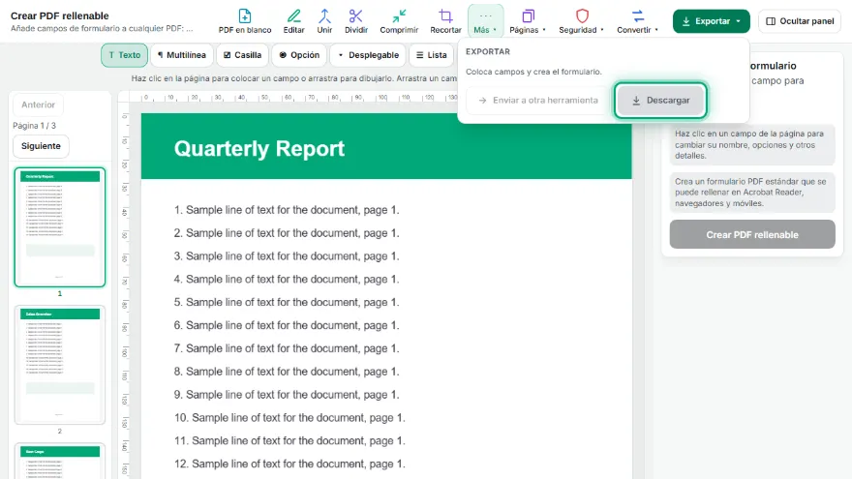852x479 pixels.
Task: Click Enviar a otra herramienta
Action: click(x=537, y=101)
